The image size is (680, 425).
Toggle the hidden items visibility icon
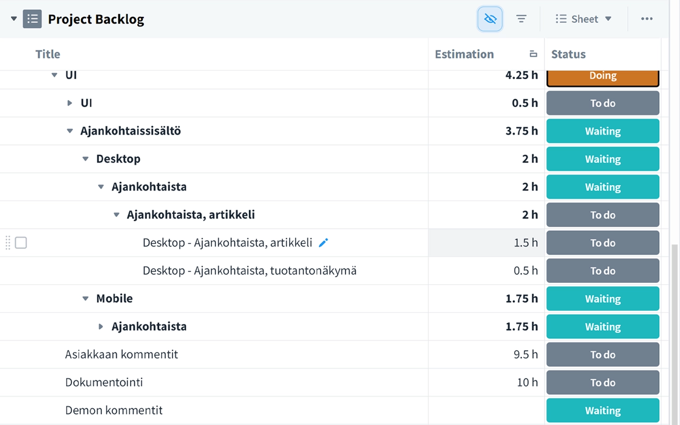point(490,19)
